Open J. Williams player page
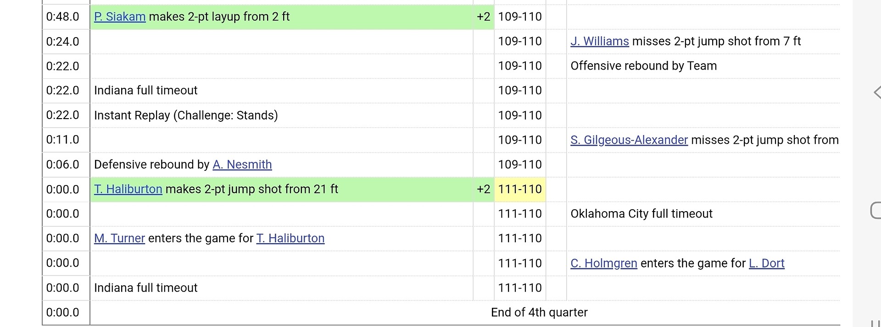 (599, 42)
